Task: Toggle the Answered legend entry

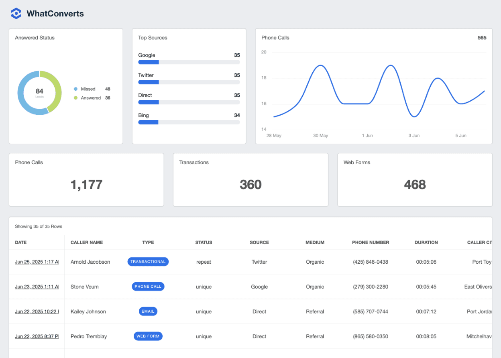Action: 92,97
